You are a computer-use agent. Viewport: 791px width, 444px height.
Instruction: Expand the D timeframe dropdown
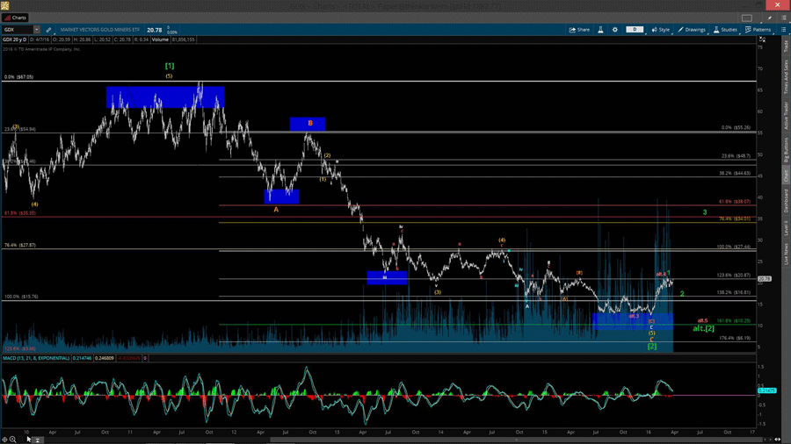point(635,30)
